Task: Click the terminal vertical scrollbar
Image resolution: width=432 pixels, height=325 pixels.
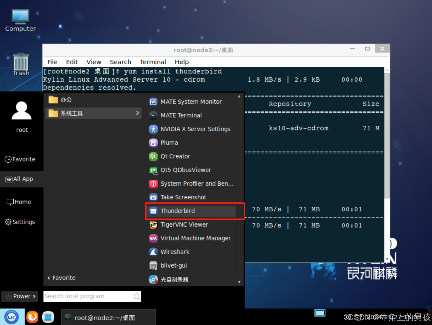Action: coord(387,136)
